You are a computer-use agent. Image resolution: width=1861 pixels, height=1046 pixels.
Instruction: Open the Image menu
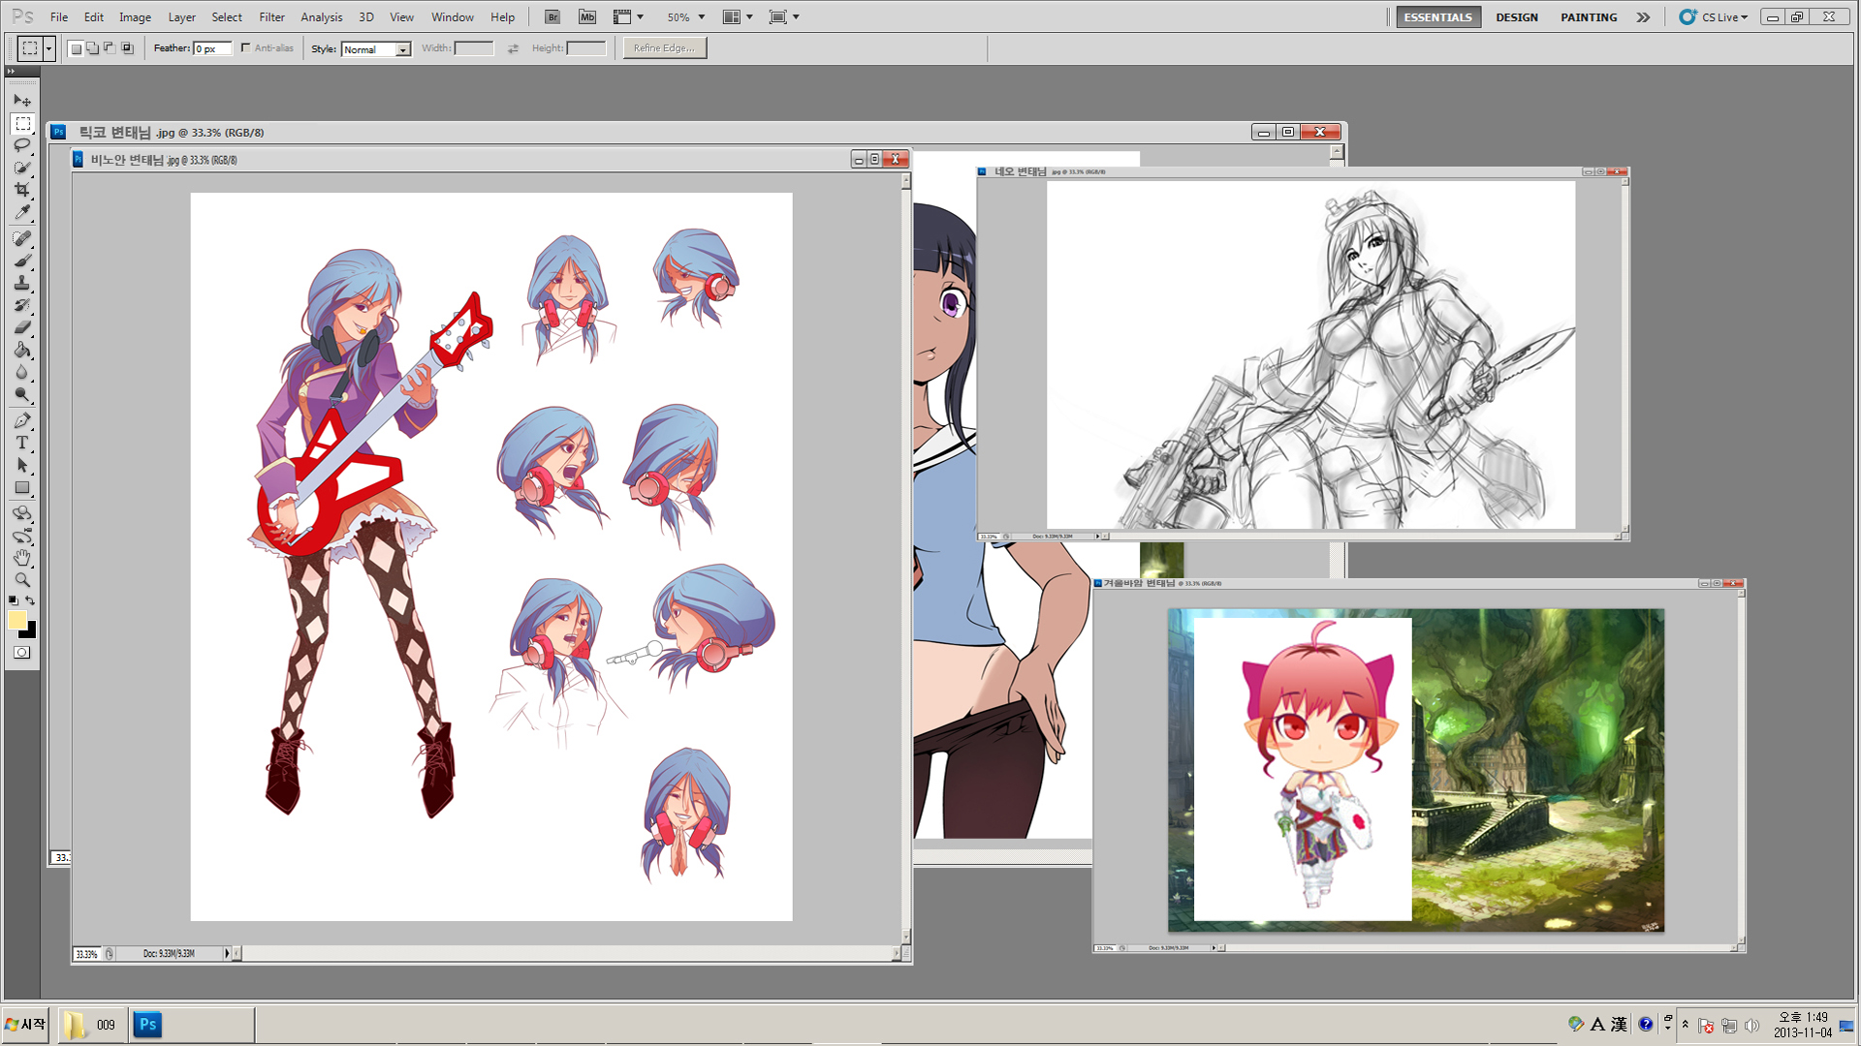[135, 16]
